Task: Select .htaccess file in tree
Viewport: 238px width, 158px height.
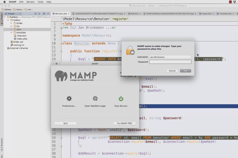Action: click(20, 36)
